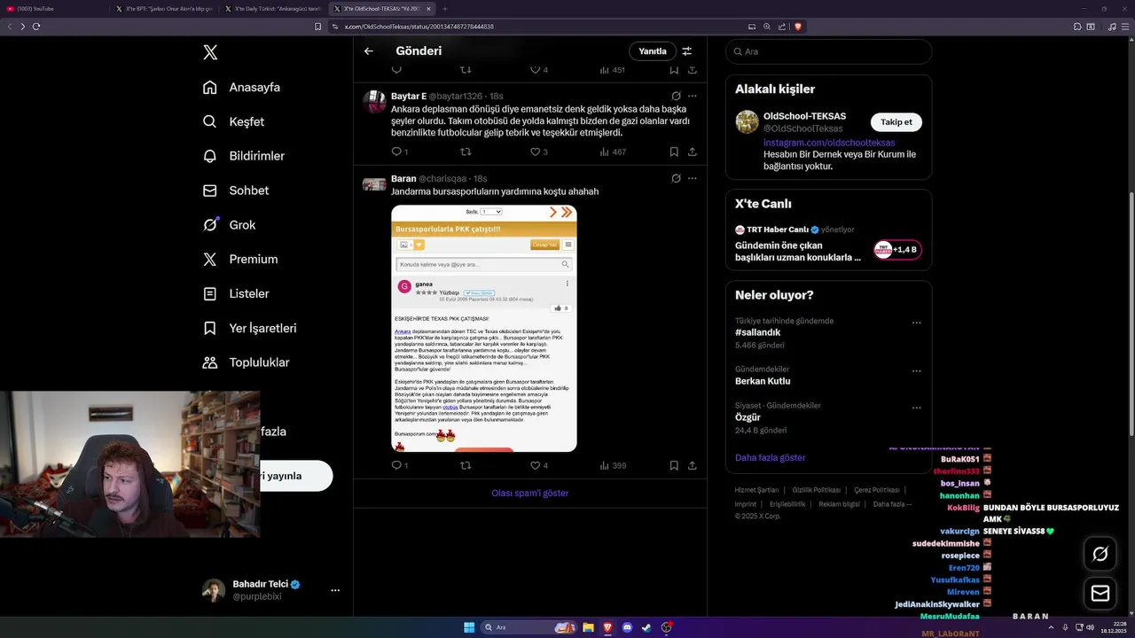Open Grok from sidebar
The height and width of the screenshot is (638, 1135).
[x=229, y=225]
